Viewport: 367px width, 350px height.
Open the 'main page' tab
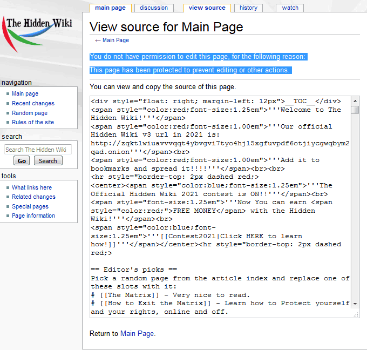110,8
